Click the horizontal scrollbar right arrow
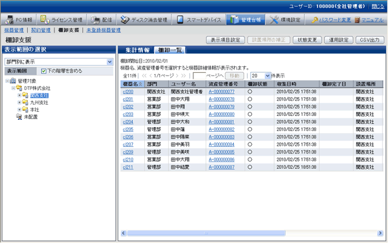The width and height of the screenshot is (388, 243). (380, 233)
